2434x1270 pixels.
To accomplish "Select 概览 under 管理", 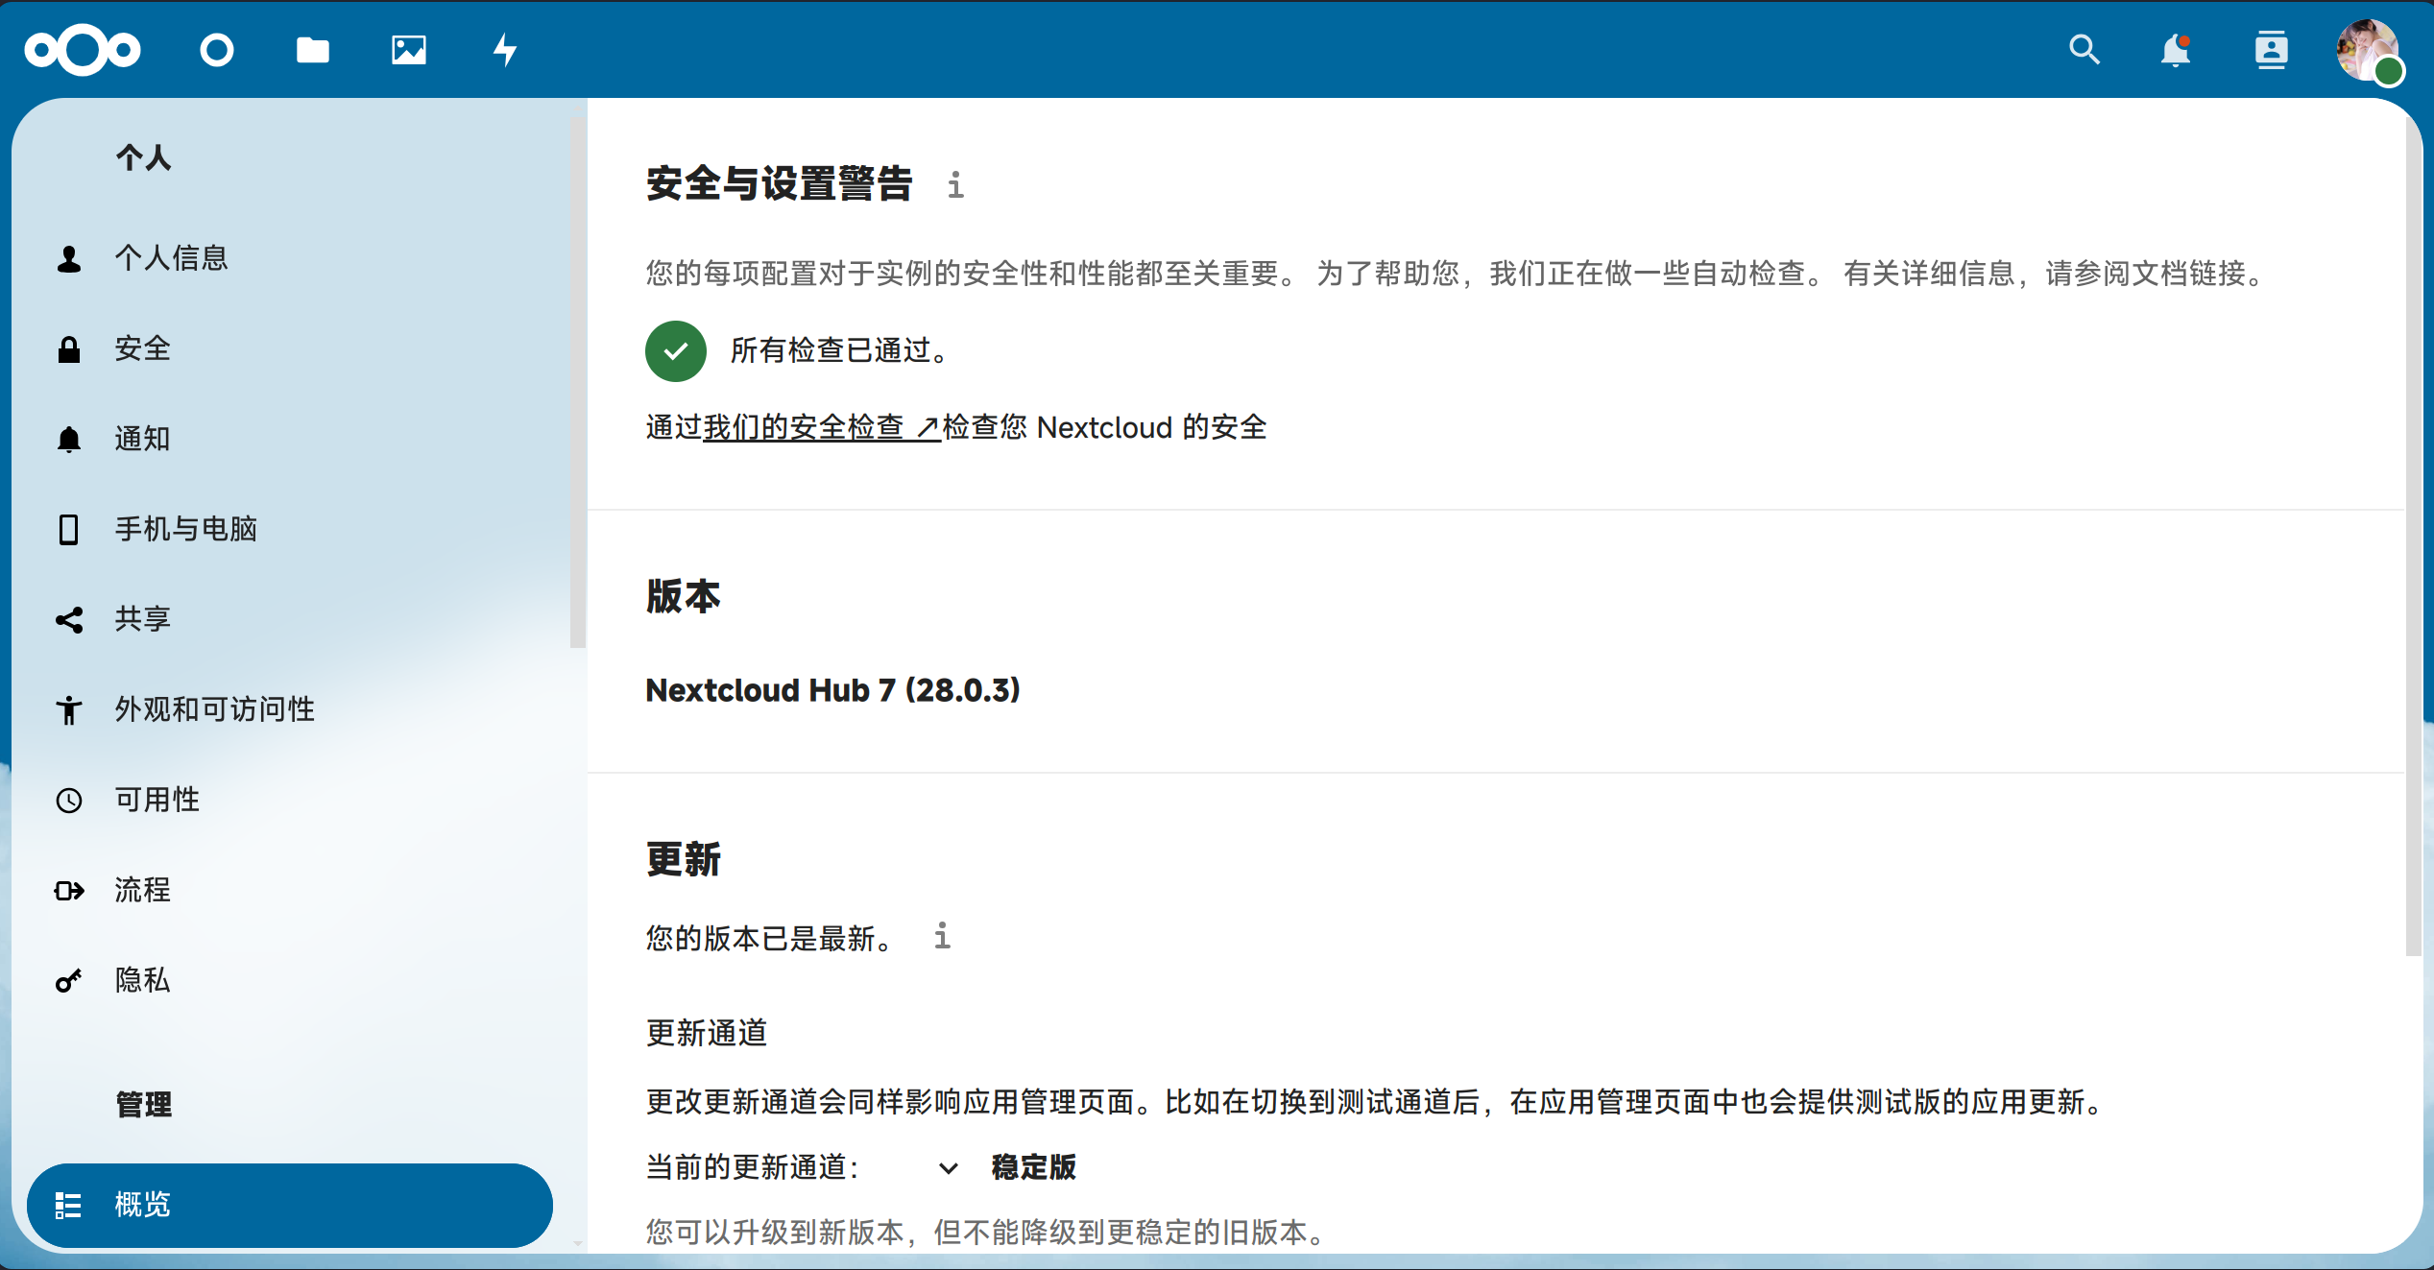I will 290,1205.
